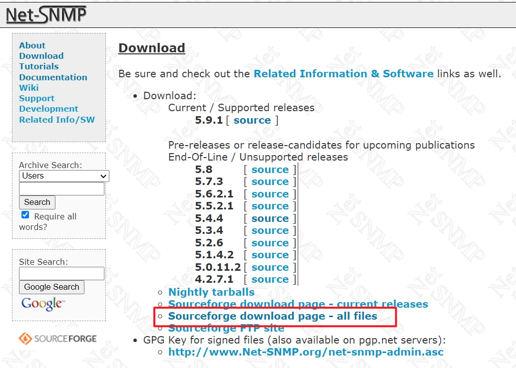Click the 'Pre-releases or release-candidates' line

[322, 145]
